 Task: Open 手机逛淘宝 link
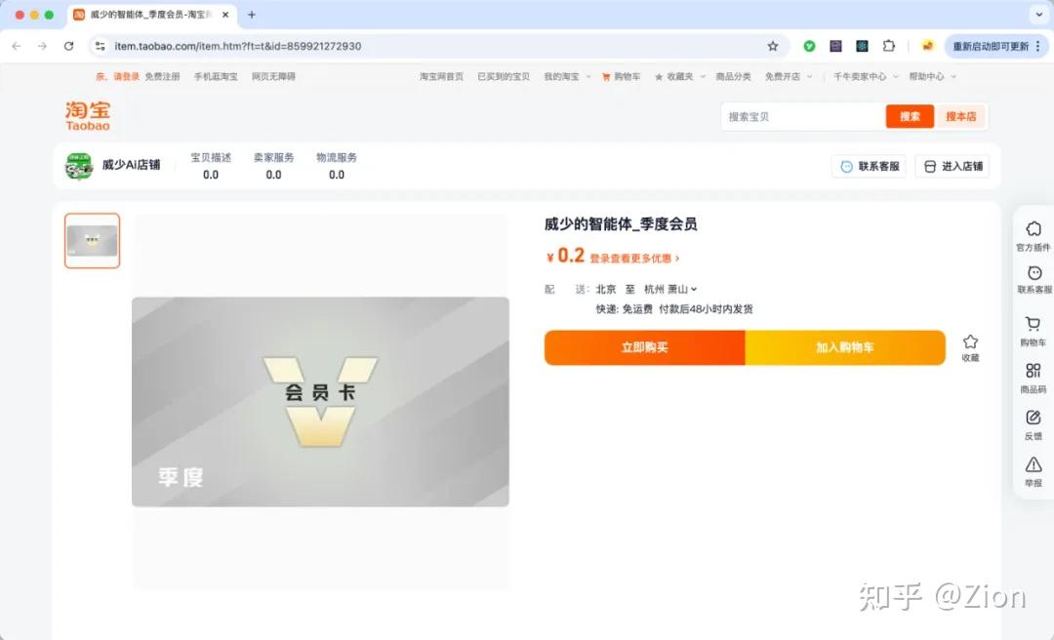point(216,77)
